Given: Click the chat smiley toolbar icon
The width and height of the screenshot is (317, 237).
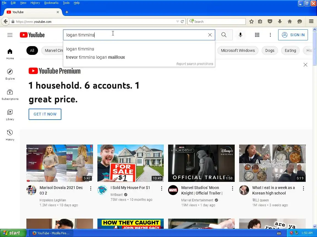Looking at the screenshot, I should 300,21.
